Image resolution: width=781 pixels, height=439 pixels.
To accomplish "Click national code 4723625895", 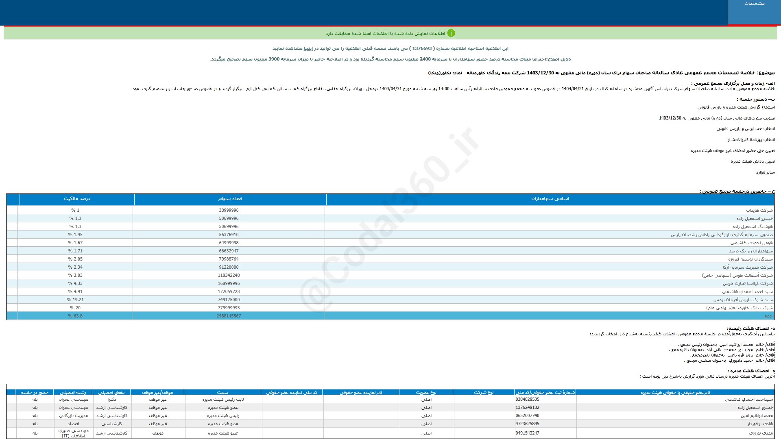I will coord(527,424).
